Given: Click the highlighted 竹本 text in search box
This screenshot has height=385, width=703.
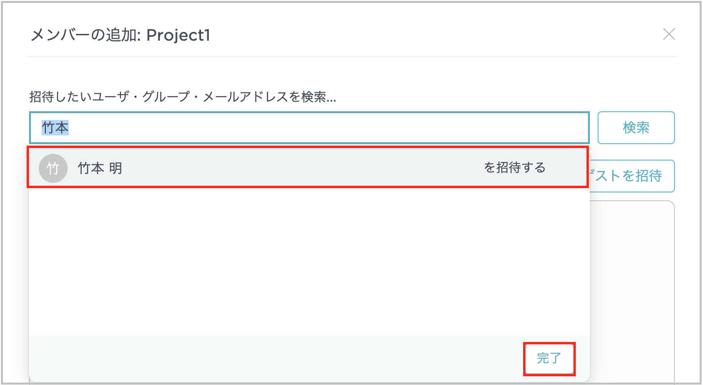Looking at the screenshot, I should (55, 128).
